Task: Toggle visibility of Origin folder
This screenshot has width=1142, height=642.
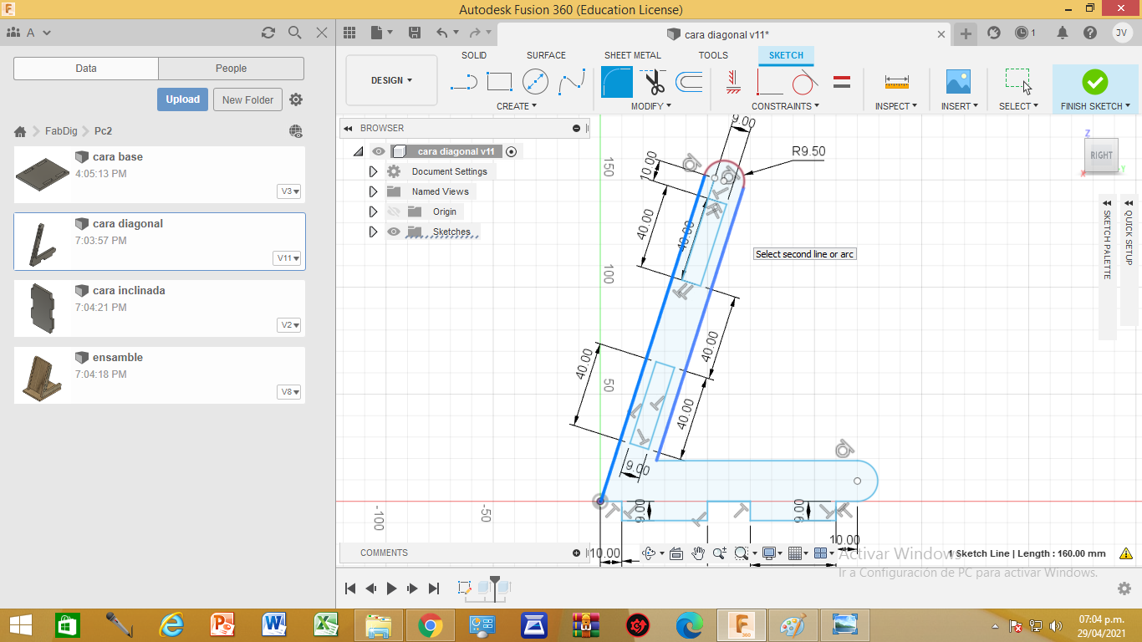Action: tap(394, 211)
